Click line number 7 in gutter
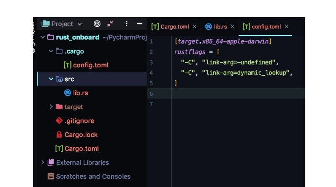Image resolution: width=336 pixels, height=187 pixels. [x=151, y=104]
